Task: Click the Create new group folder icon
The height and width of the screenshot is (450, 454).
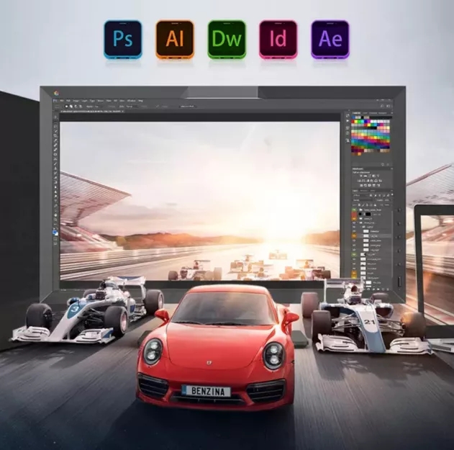Action: tap(378, 289)
